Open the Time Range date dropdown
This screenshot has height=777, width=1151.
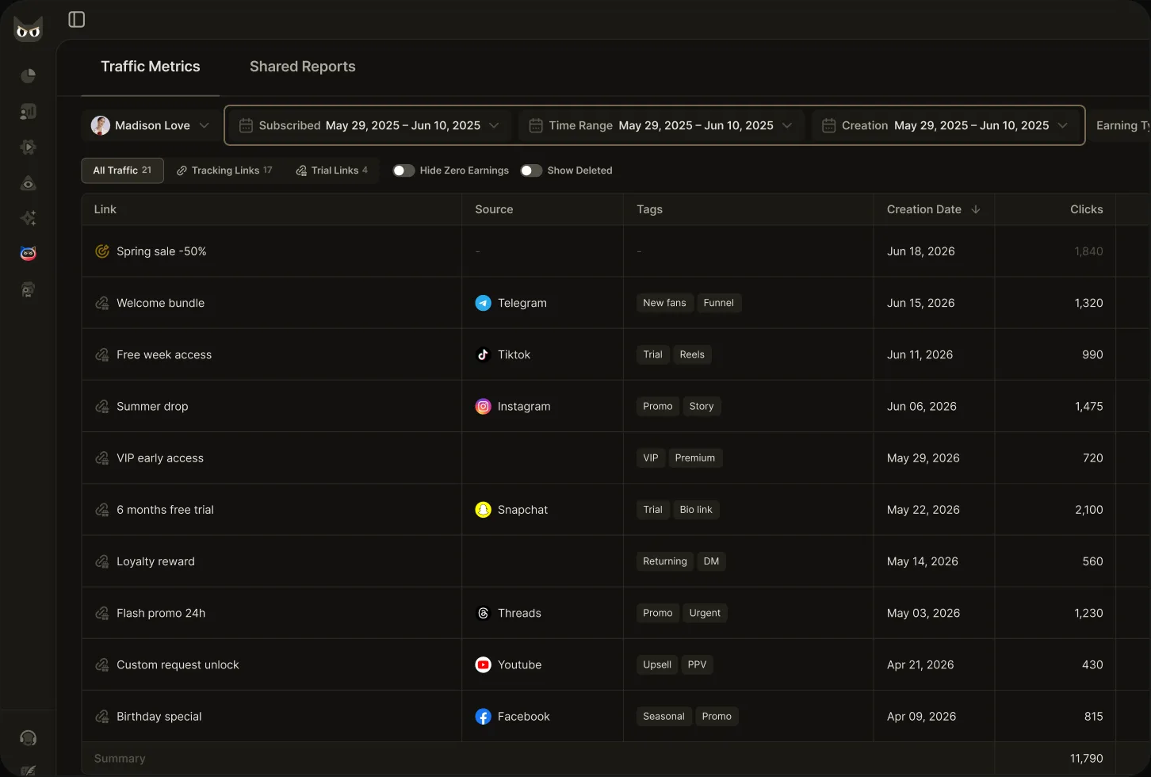point(661,125)
